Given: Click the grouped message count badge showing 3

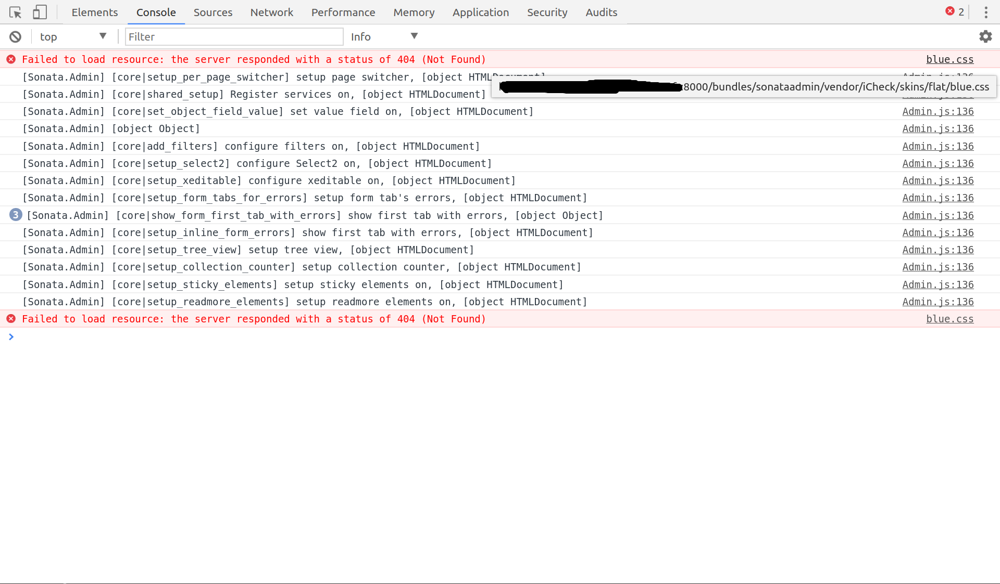Looking at the screenshot, I should point(15,215).
